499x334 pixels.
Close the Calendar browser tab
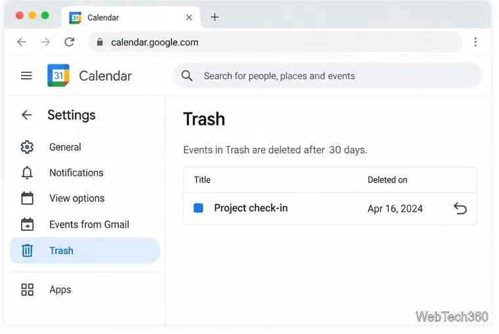click(189, 17)
